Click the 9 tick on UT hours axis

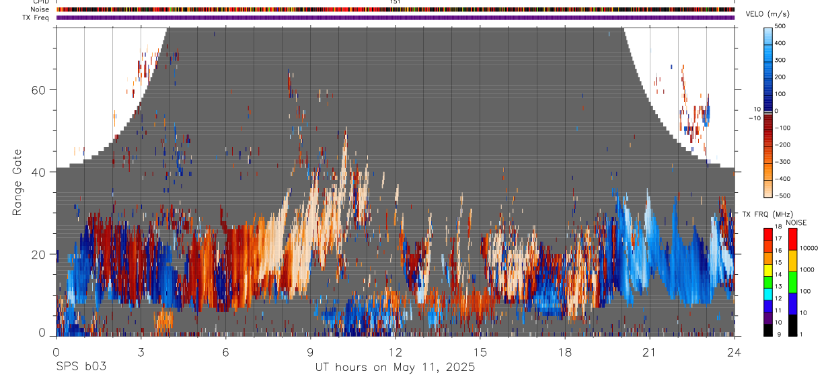click(x=310, y=351)
